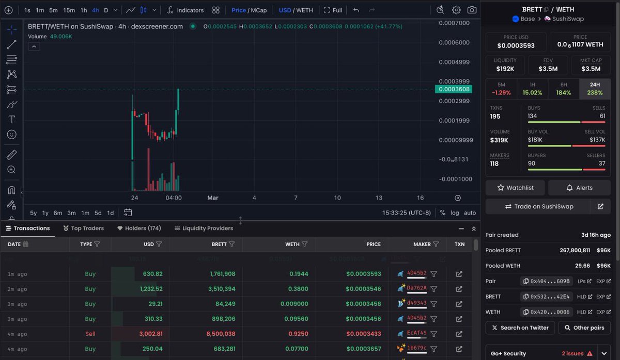Filter transactions by BRETT column
Image resolution: width=620 pixels, height=360 pixels.
tap(232, 244)
